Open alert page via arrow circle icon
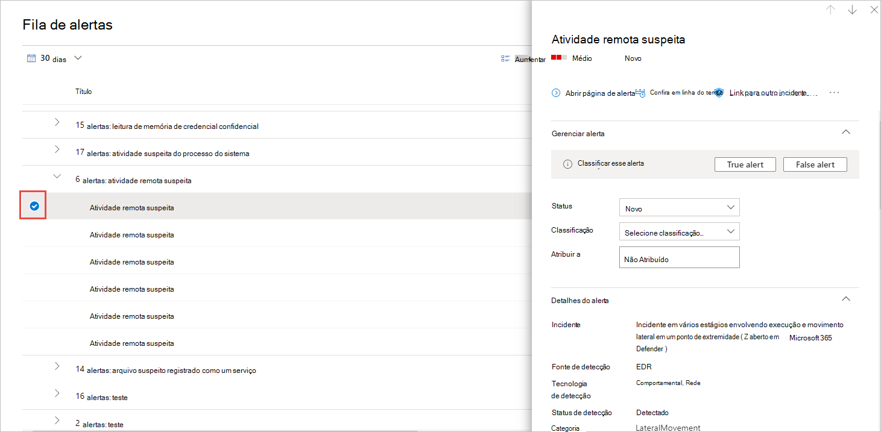This screenshot has height=432, width=881. (556, 93)
